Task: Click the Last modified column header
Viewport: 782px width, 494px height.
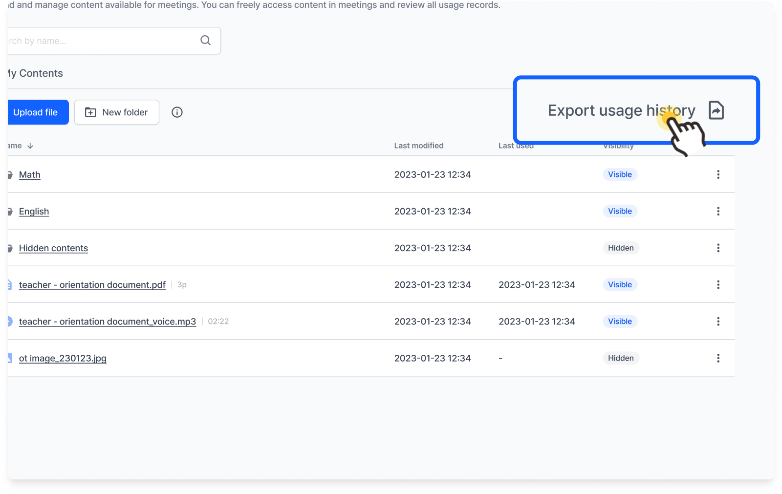Action: (419, 146)
